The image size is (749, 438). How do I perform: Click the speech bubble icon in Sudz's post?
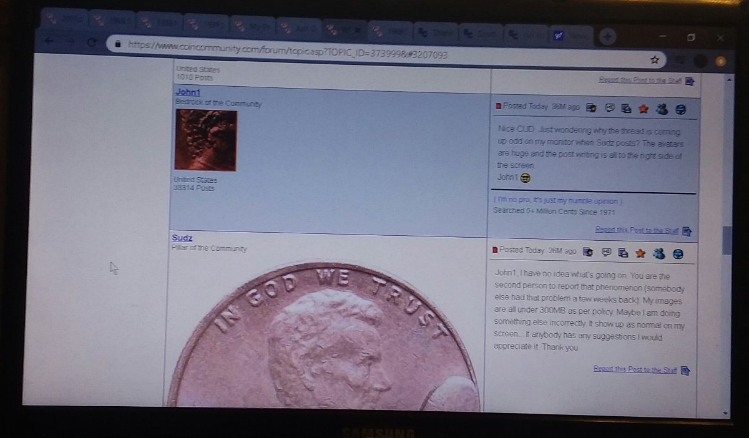[607, 252]
